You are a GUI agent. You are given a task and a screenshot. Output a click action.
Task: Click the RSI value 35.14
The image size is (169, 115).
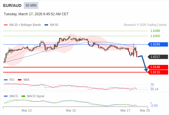click(x=154, y=89)
